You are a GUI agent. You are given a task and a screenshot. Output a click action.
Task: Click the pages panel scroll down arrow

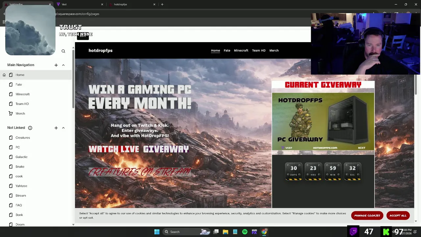coord(73,224)
